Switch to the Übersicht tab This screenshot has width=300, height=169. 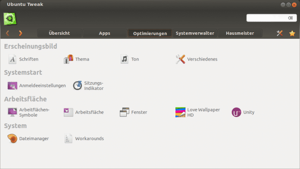pyautogui.click(x=59, y=33)
